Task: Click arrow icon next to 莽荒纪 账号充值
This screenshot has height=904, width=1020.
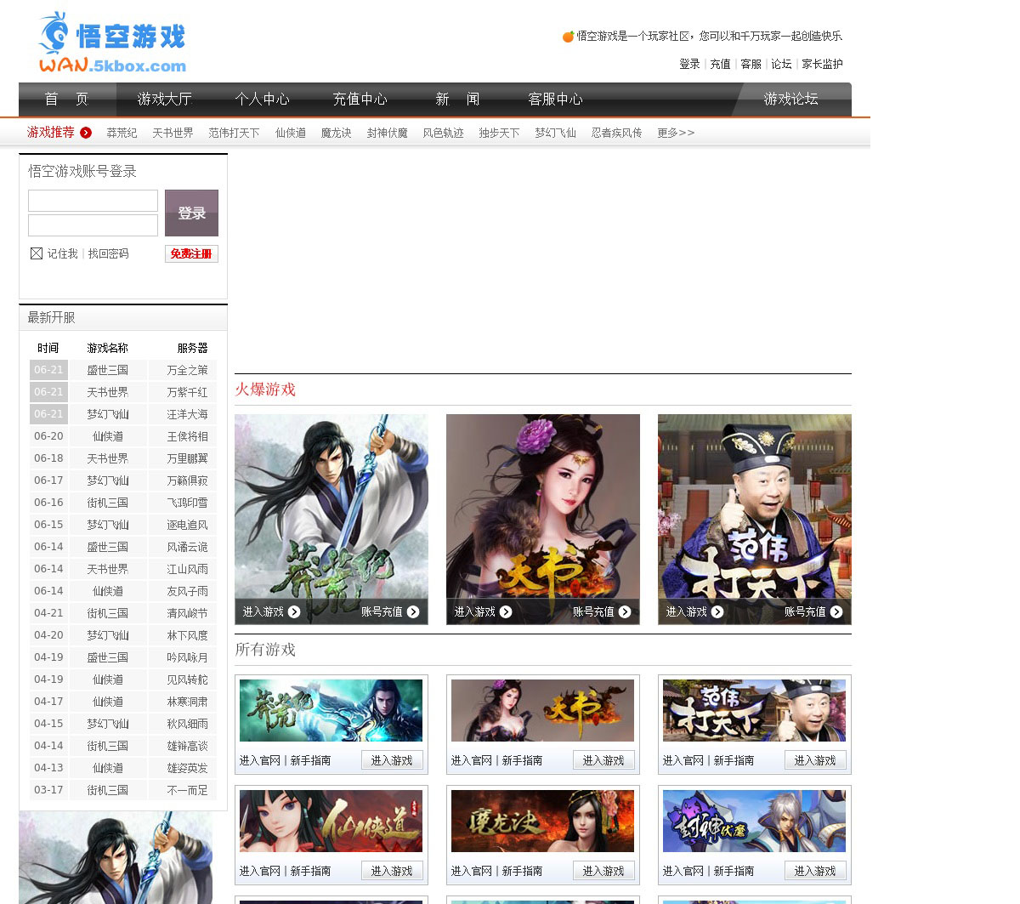Action: coord(413,612)
